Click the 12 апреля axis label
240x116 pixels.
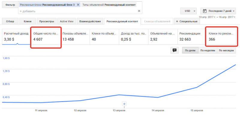tap(80, 110)
